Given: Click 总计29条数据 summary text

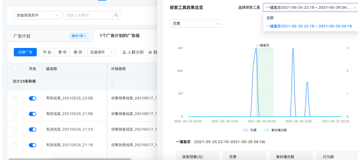Looking at the screenshot, I should tap(24, 81).
